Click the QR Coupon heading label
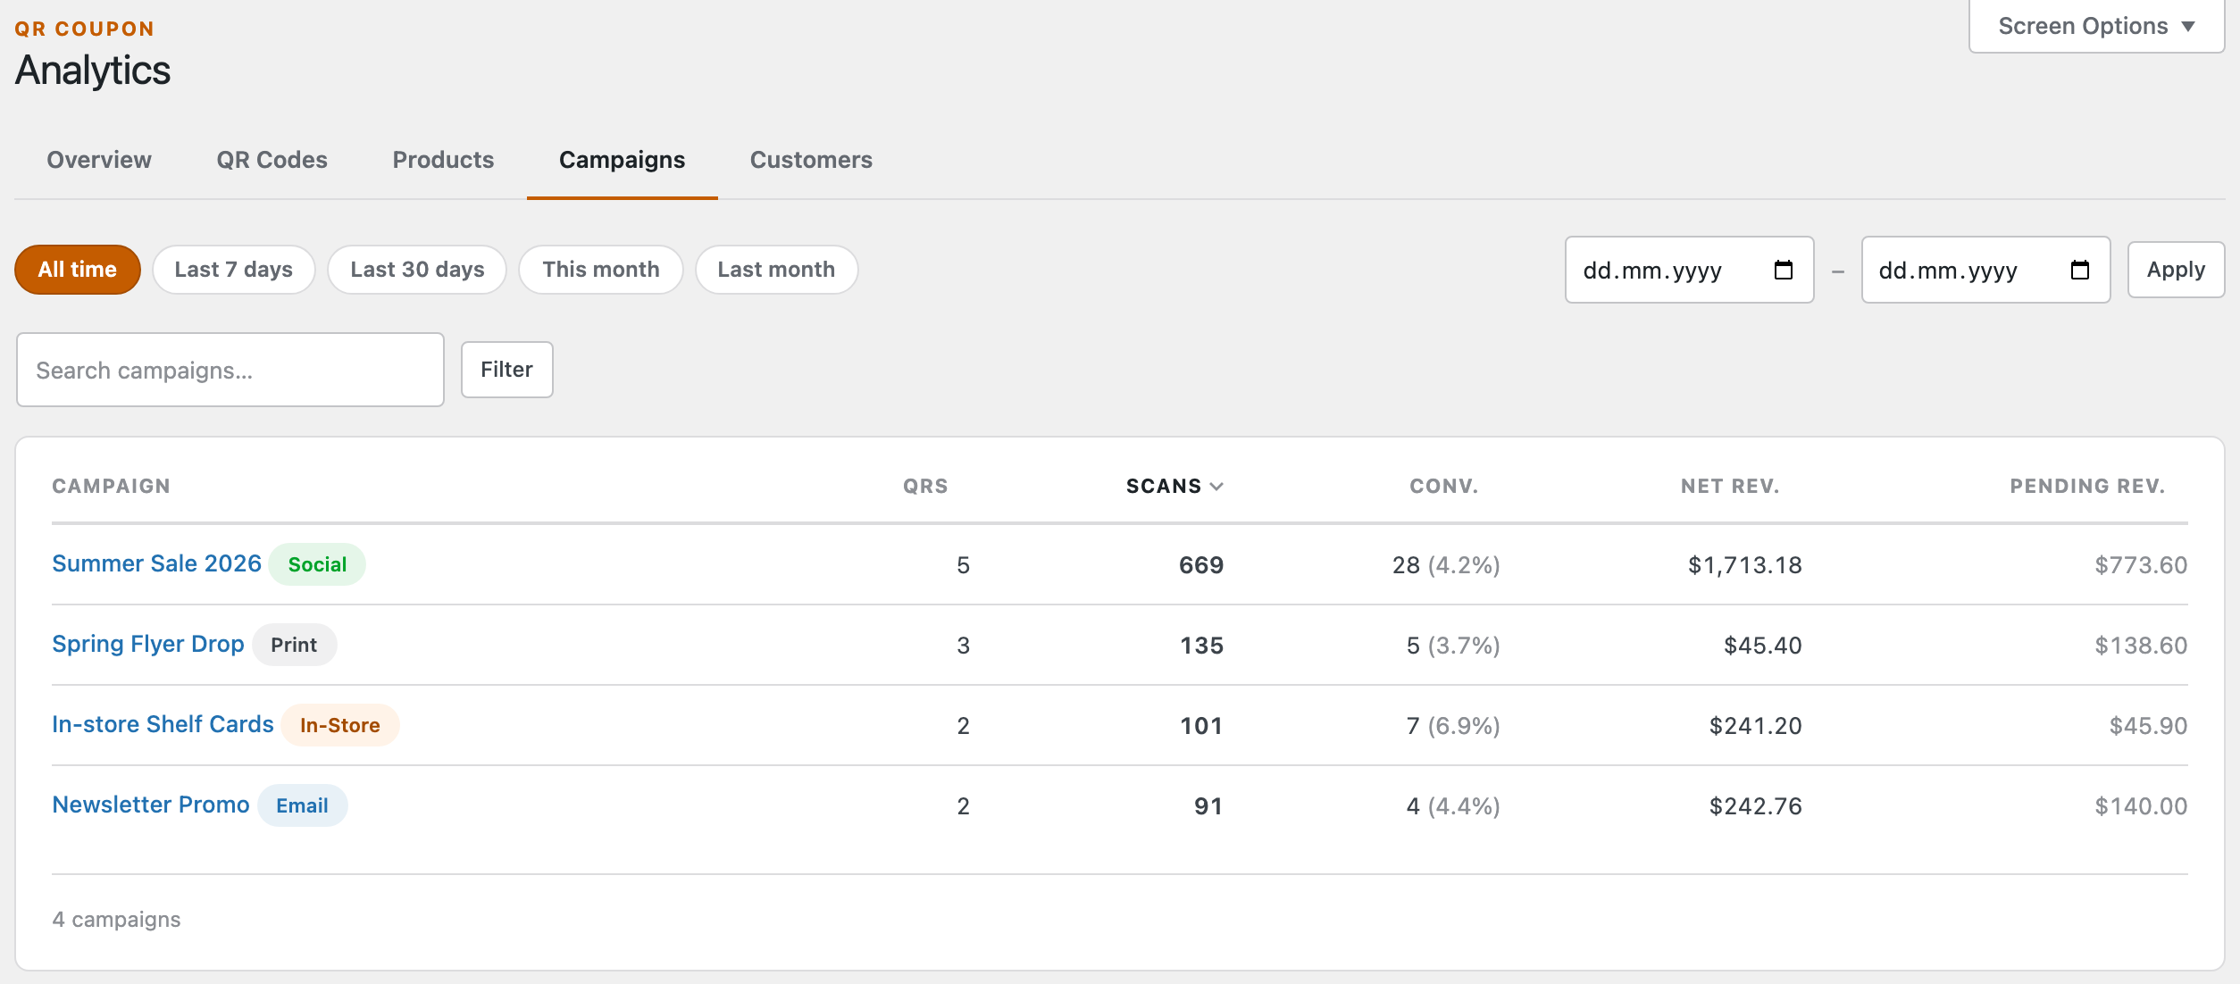Viewport: 2240px width, 984px height. click(84, 29)
